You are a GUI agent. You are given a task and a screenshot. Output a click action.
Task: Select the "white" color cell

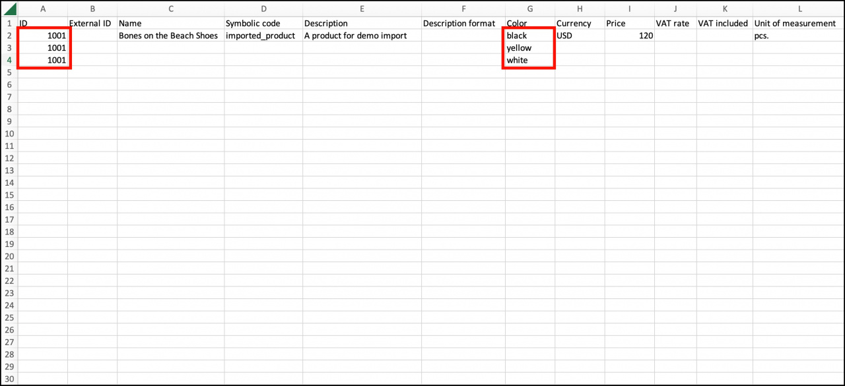pos(530,60)
